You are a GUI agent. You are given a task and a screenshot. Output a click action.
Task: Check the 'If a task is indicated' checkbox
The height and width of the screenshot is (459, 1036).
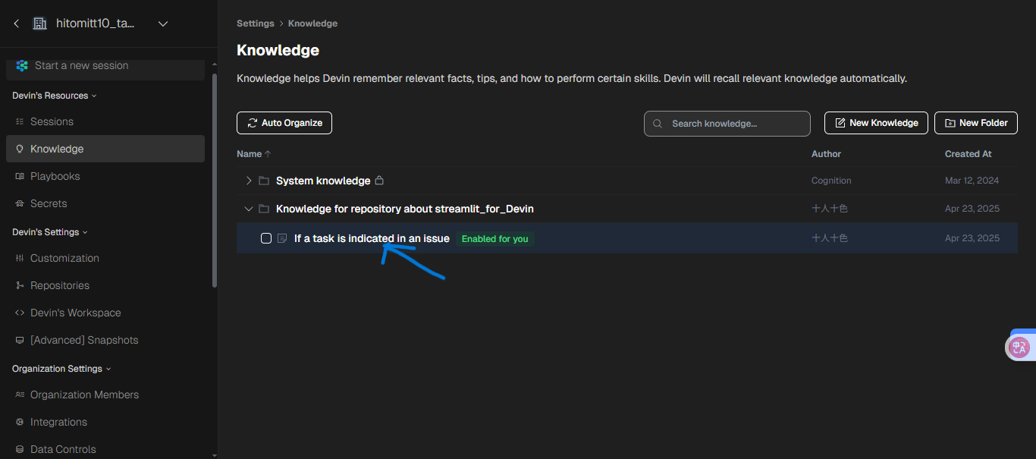[266, 238]
